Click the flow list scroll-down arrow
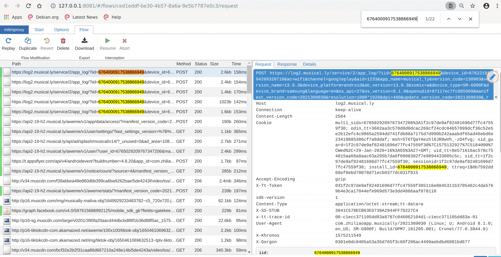This screenshot has height=257, width=501. tap(249, 252)
